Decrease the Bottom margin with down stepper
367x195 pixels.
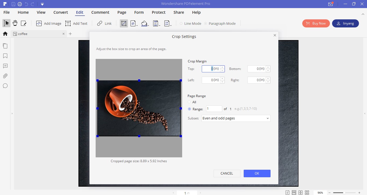pyautogui.click(x=268, y=70)
